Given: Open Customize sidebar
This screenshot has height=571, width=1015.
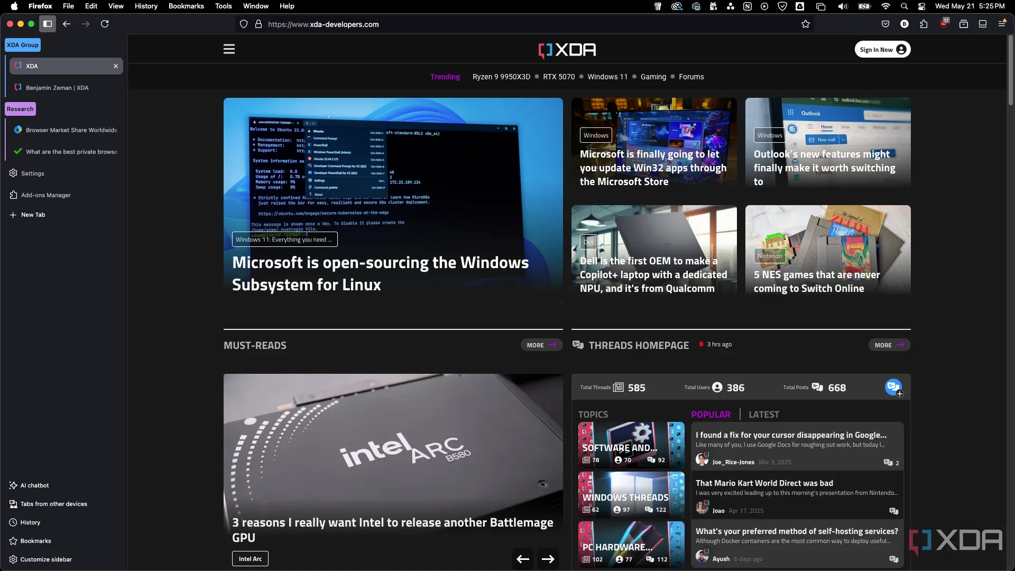Looking at the screenshot, I should click(41, 559).
